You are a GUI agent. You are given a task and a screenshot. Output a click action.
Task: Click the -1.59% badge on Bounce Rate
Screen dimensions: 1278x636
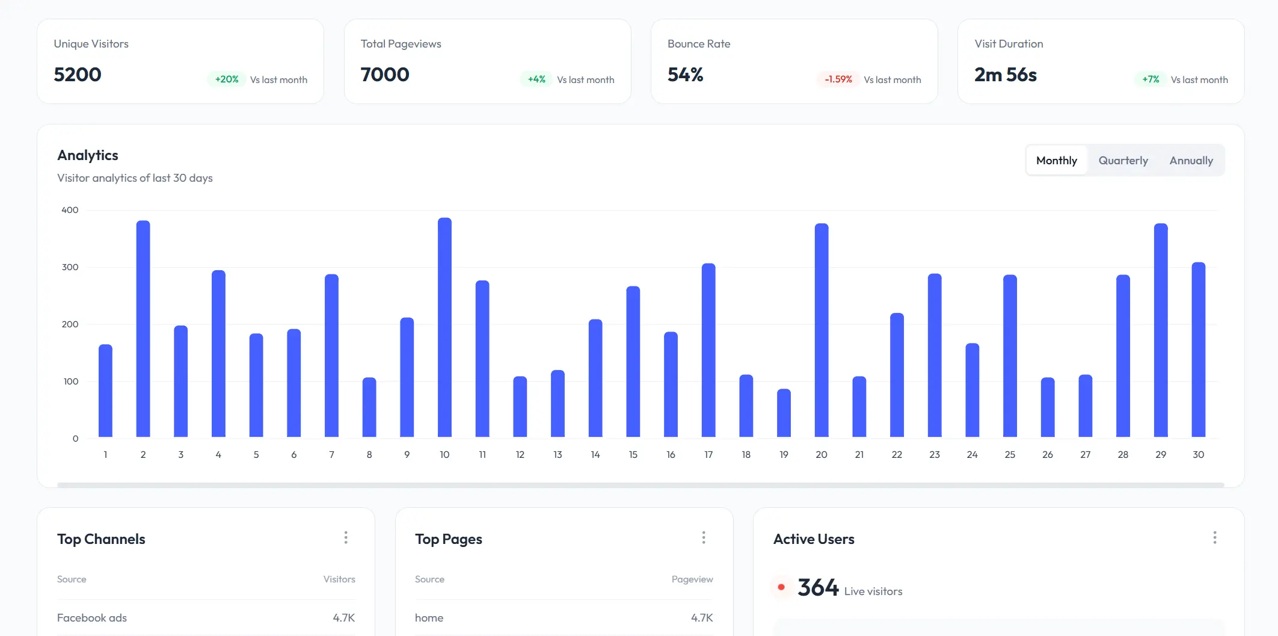pyautogui.click(x=838, y=79)
